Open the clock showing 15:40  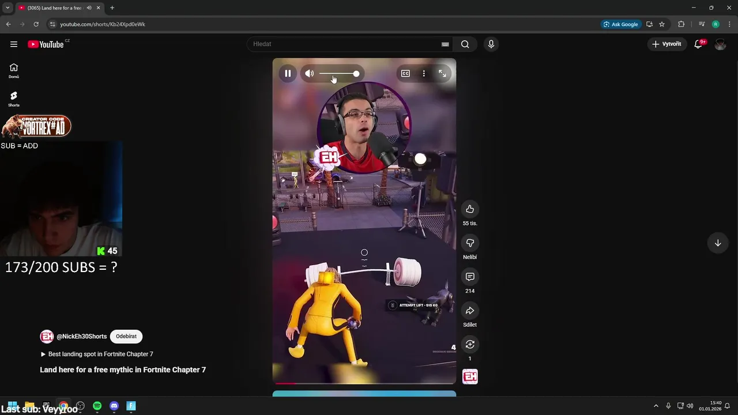(x=710, y=406)
